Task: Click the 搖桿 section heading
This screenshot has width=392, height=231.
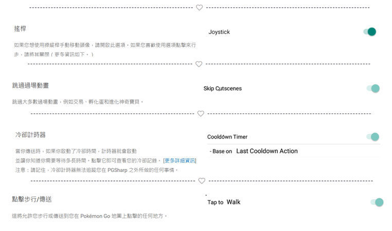Action: [x=21, y=29]
